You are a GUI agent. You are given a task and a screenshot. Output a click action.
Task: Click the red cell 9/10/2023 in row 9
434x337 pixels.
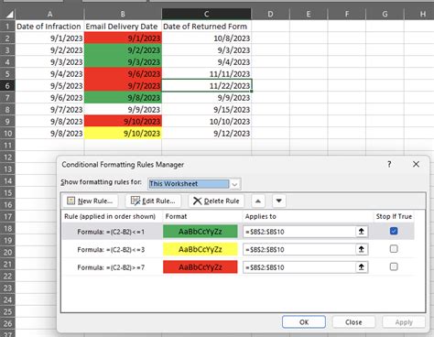point(123,122)
